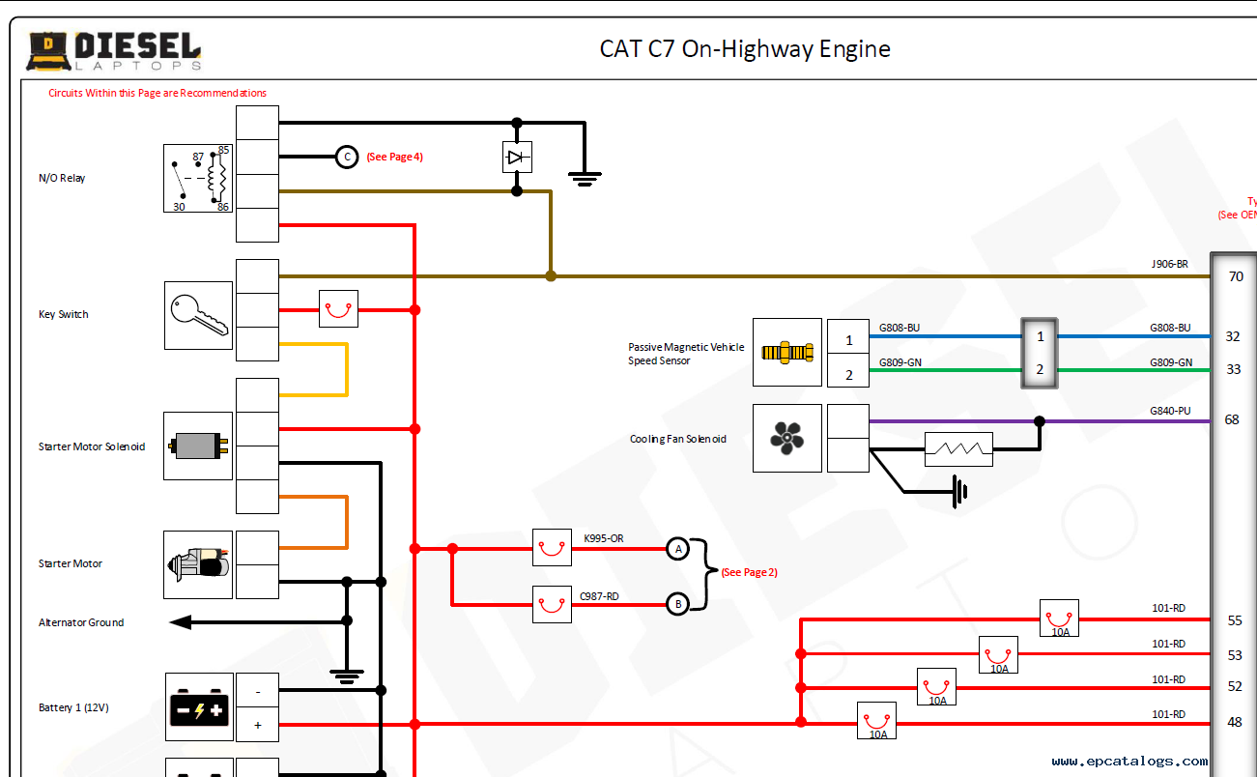Click the red Circuits Within this Page note

[157, 94]
